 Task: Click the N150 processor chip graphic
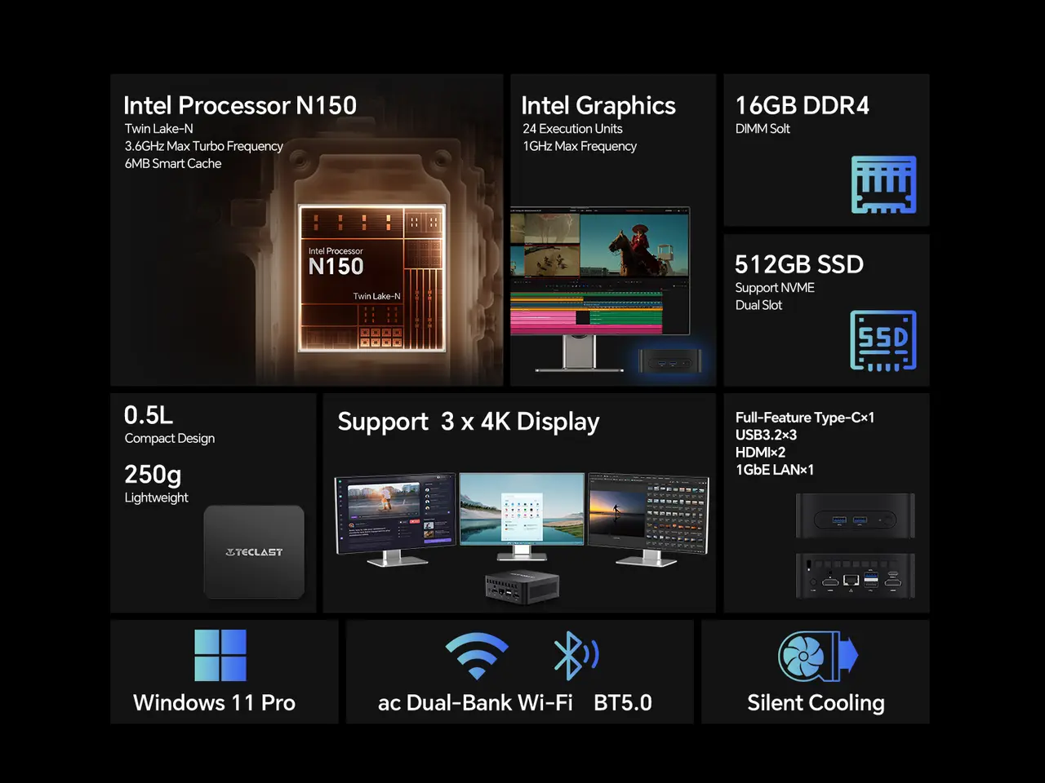[372, 278]
